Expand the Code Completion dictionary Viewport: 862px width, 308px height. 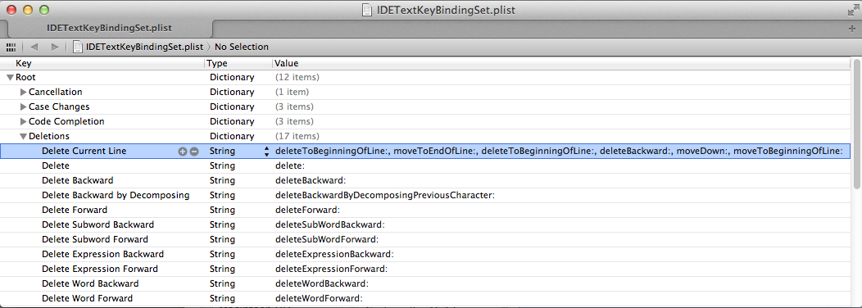[x=23, y=121]
